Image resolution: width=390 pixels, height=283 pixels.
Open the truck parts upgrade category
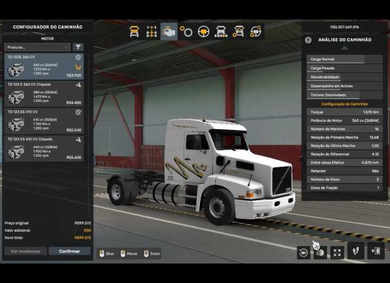(x=238, y=31)
